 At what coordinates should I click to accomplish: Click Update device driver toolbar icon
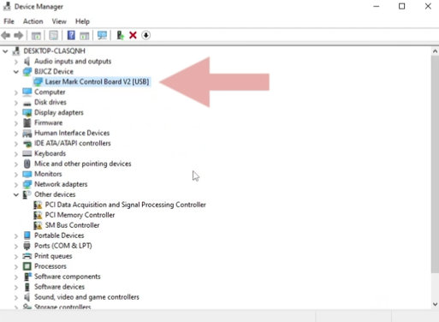(x=121, y=35)
